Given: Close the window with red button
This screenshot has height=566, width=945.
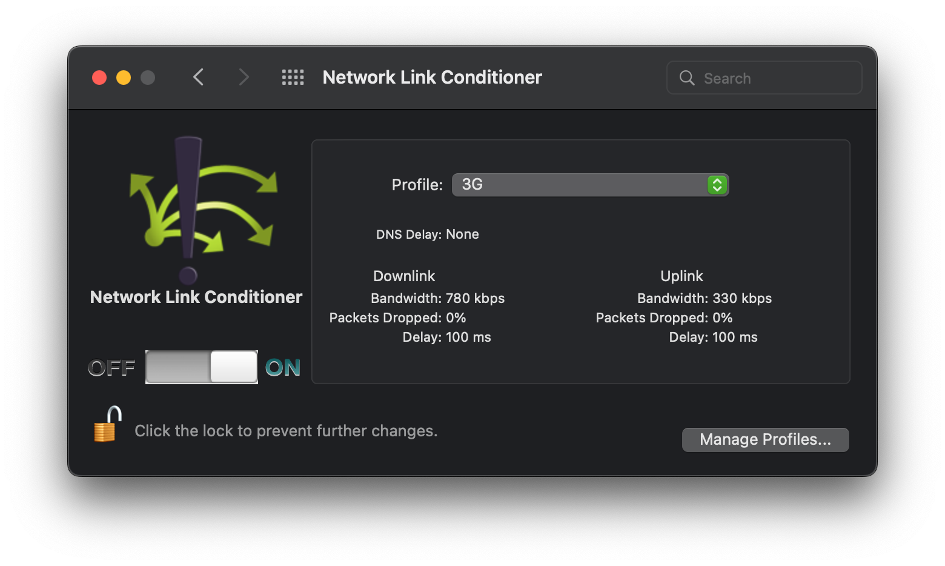Looking at the screenshot, I should coord(99,78).
